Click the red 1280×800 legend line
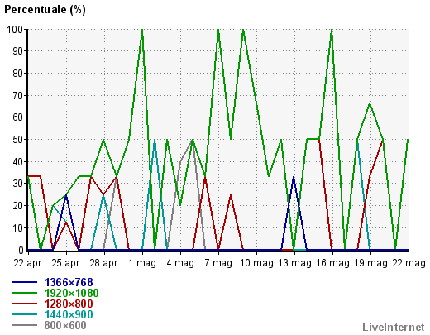This screenshot has width=430, height=335. tap(24, 304)
